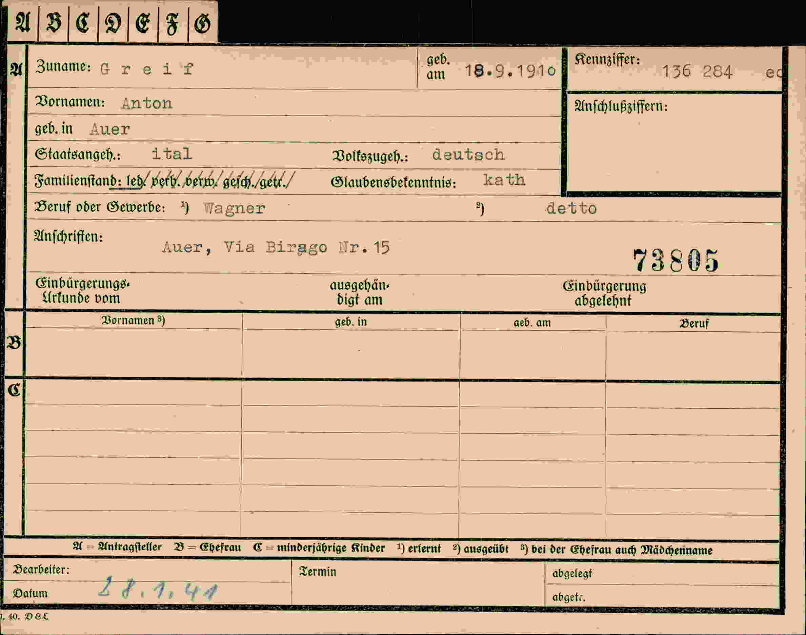The height and width of the screenshot is (635, 806).
Task: Click the 'abgelegt' label
Action: [x=572, y=574]
